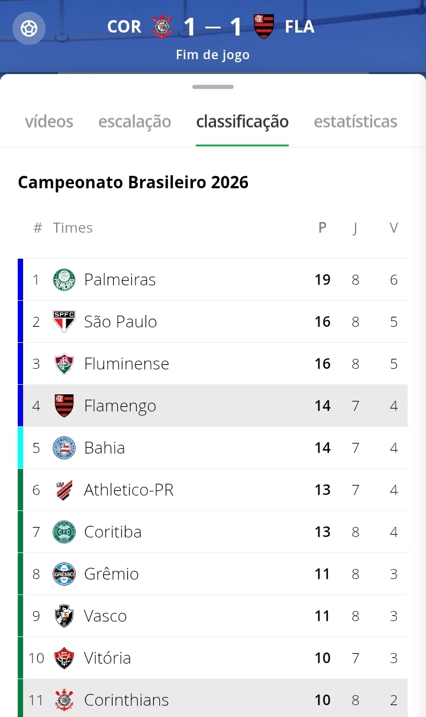Image resolution: width=426 pixels, height=717 pixels.
Task: Open the Coritiba team row
Action: tap(213, 532)
